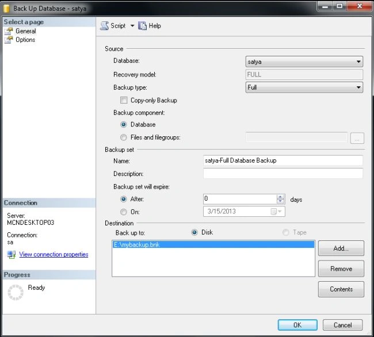The image size is (374, 337).
Task: Minimize the Back Up Database window
Action: tap(325, 6)
